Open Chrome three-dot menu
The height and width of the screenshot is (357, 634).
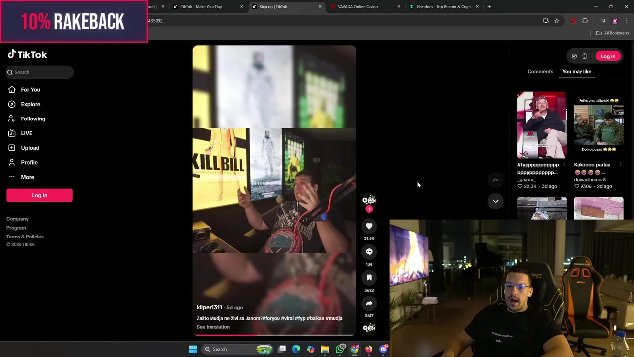pos(627,21)
